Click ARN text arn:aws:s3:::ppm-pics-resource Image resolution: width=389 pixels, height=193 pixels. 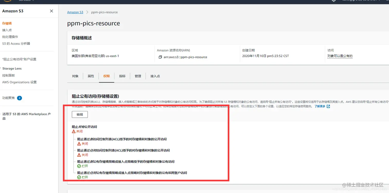[x=185, y=57]
